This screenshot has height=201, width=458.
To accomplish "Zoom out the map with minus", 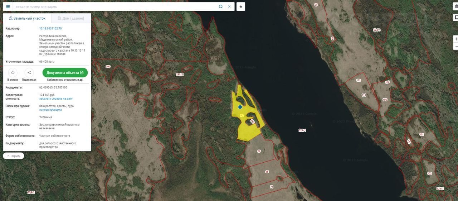I will coord(456,47).
